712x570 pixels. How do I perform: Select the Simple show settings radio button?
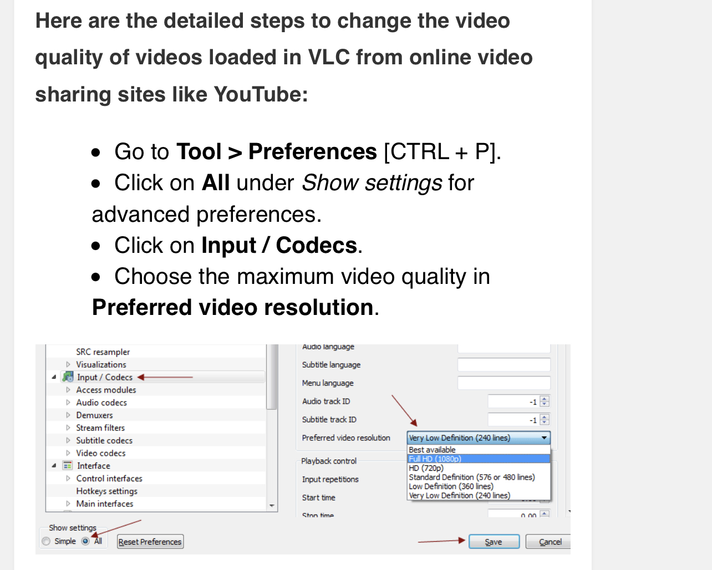pos(46,541)
